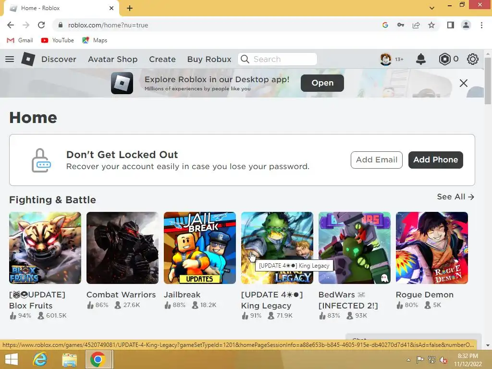492x369 pixels.
Task: Open the Robux balance icon
Action: click(444, 59)
